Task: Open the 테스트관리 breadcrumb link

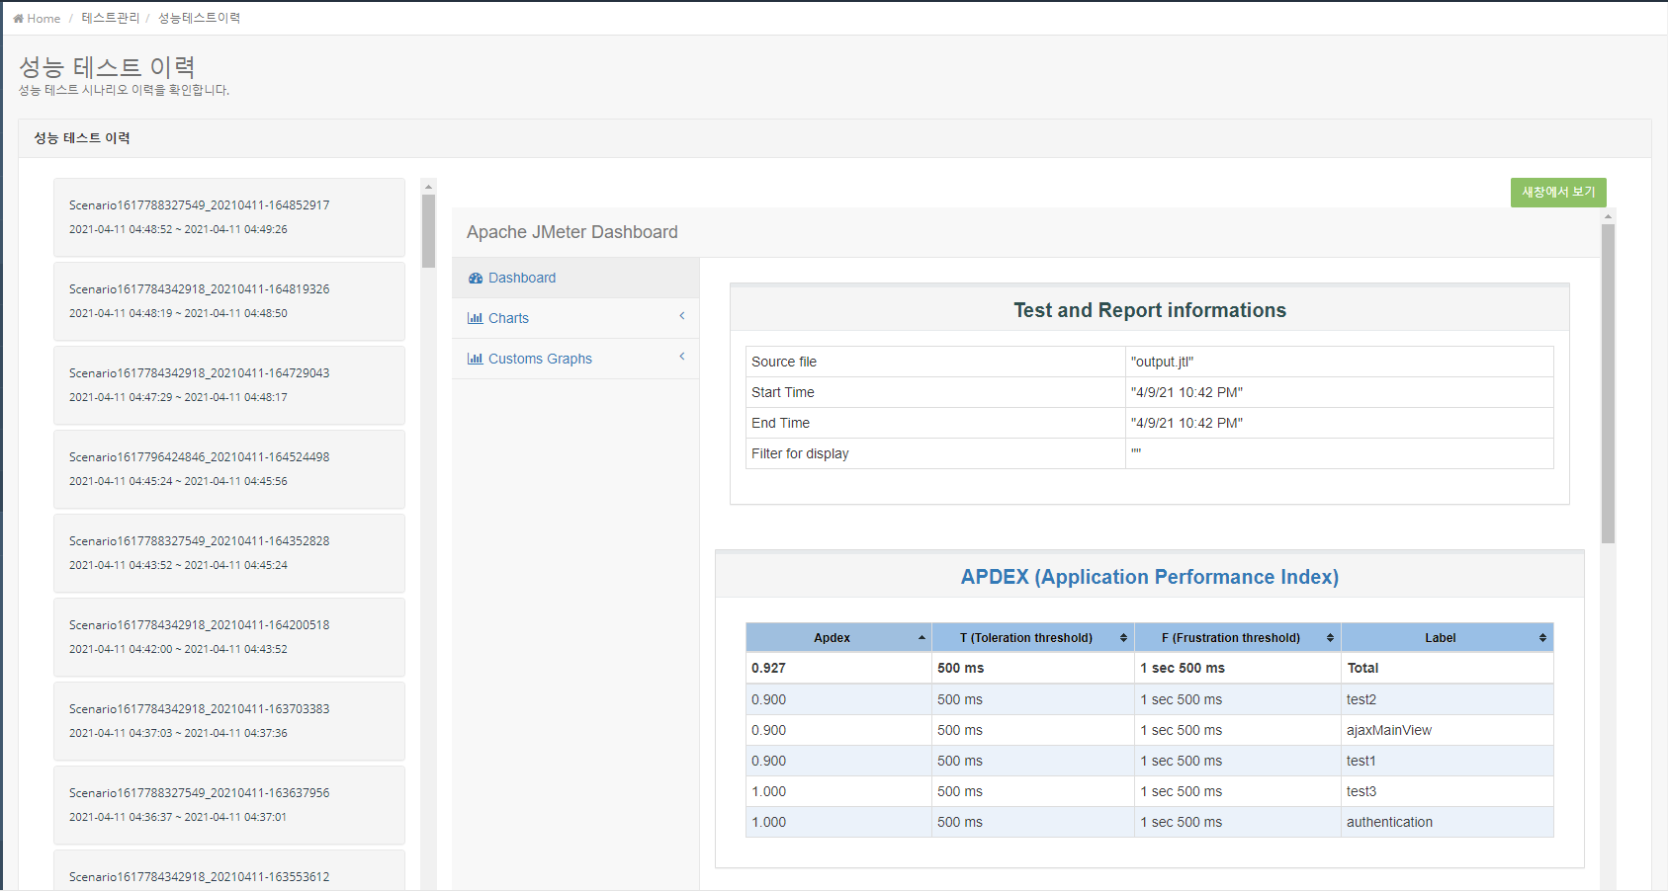Action: [x=111, y=18]
